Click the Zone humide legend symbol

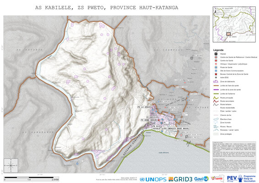[216, 123]
